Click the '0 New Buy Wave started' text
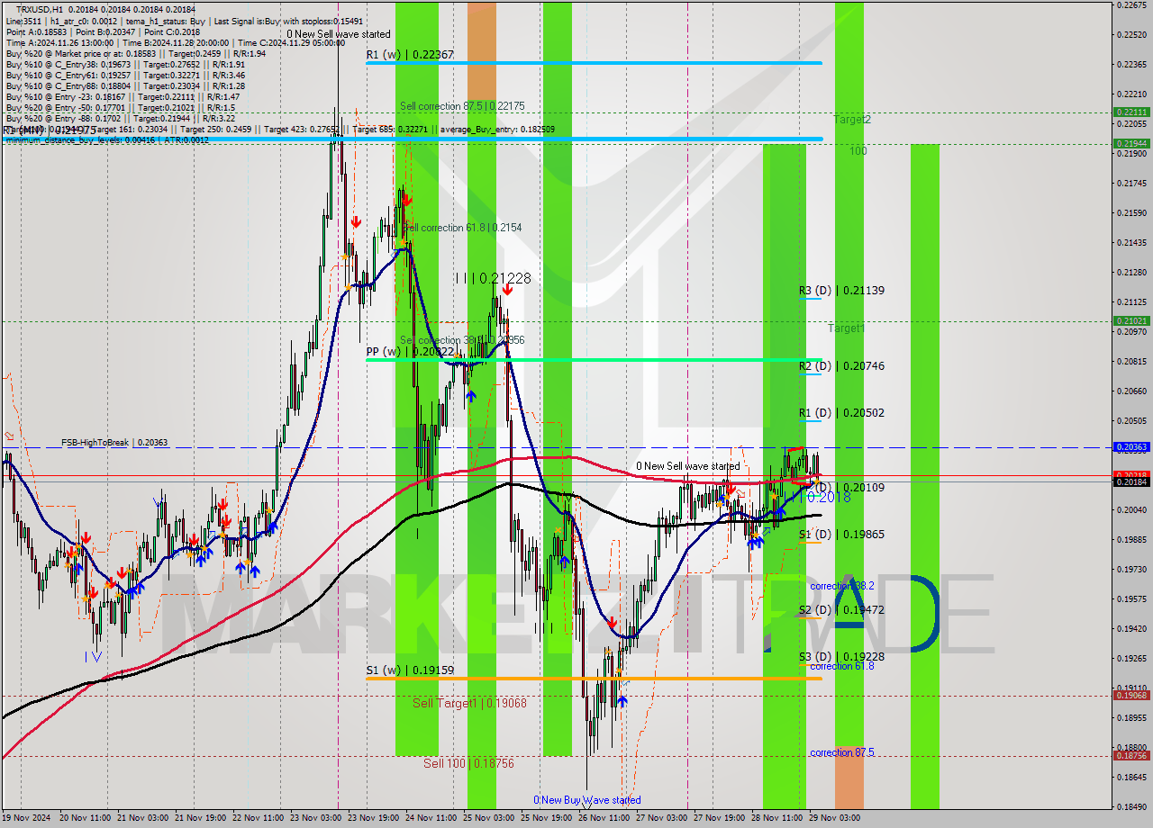This screenshot has height=828, width=1153. pos(587,799)
